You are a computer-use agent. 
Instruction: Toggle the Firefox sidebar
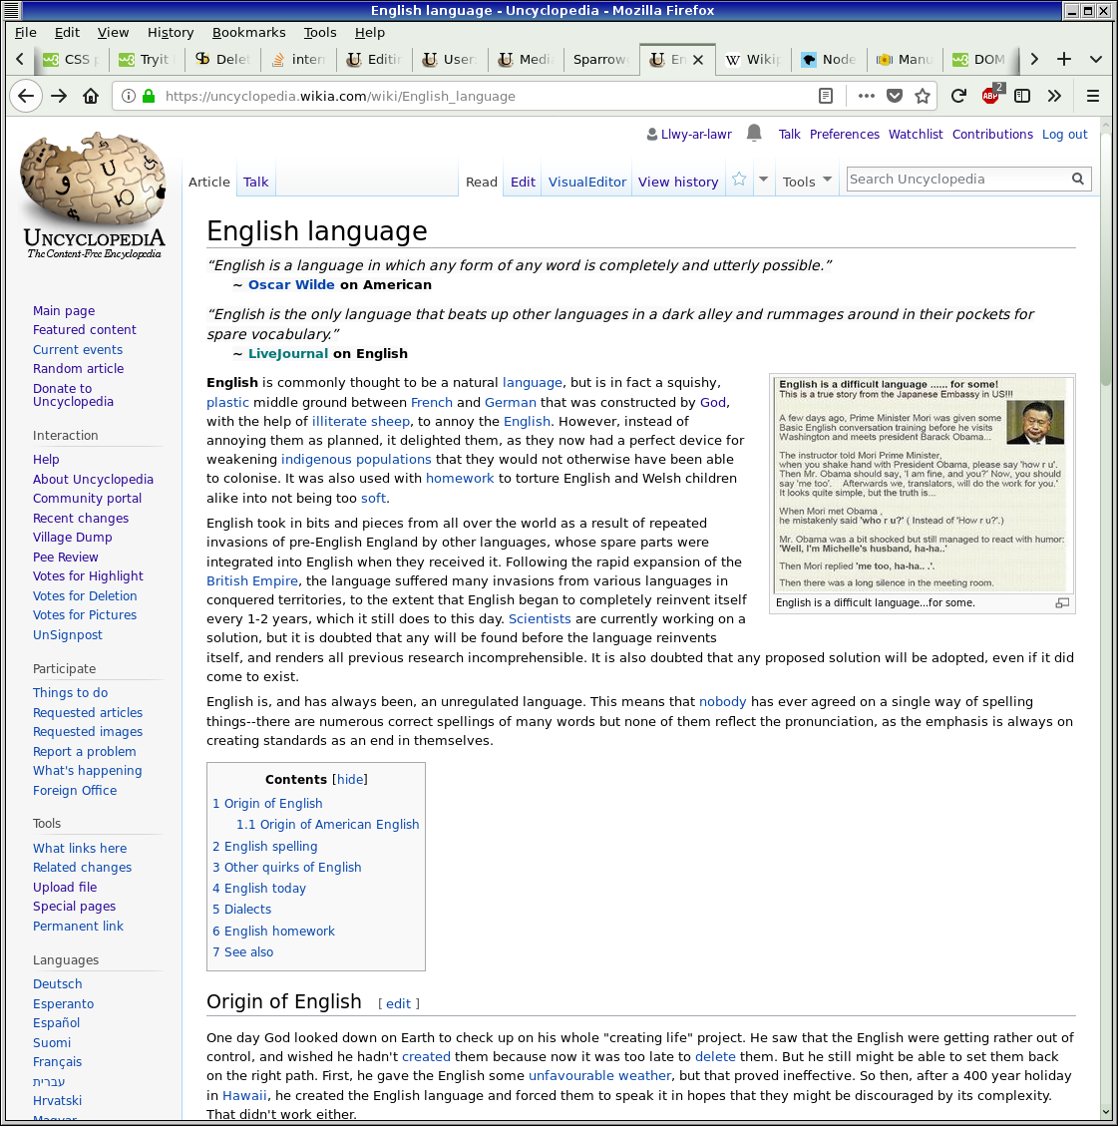tap(1022, 96)
